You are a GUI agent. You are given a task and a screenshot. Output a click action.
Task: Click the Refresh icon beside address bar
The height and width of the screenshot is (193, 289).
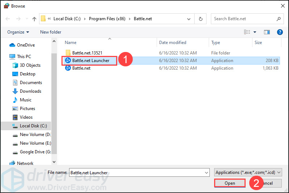(200, 19)
